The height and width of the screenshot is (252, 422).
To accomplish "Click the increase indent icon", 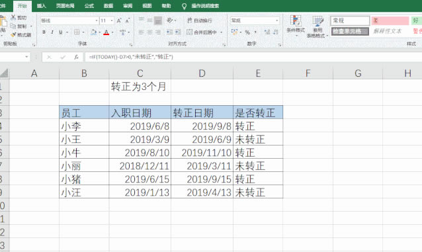I will pyautogui.click(x=178, y=32).
